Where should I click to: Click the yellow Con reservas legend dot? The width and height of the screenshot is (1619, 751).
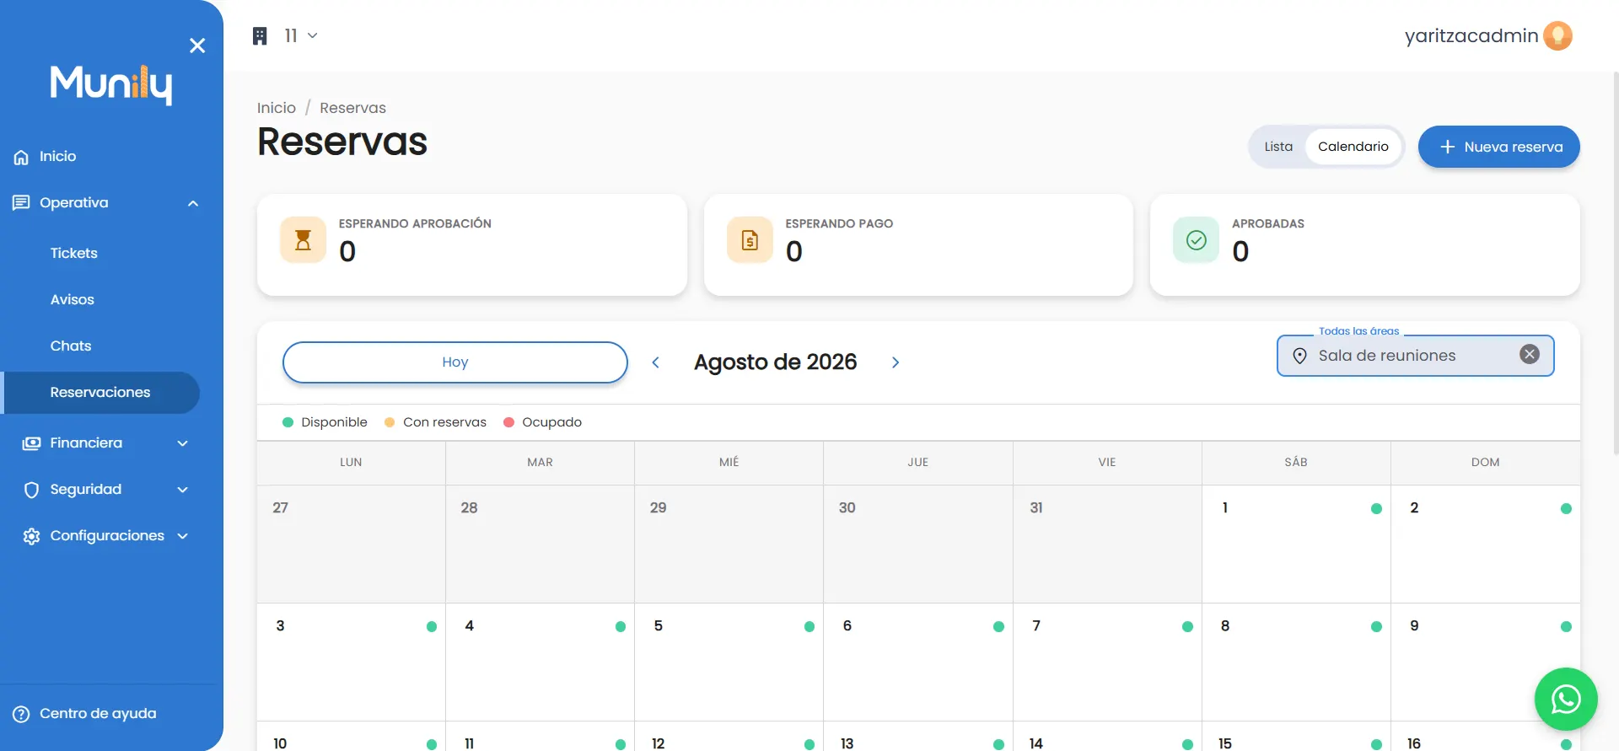[x=390, y=422]
